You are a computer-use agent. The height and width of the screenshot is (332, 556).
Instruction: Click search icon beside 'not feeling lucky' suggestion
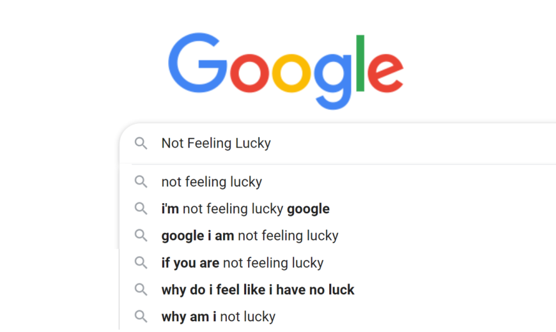[141, 182]
